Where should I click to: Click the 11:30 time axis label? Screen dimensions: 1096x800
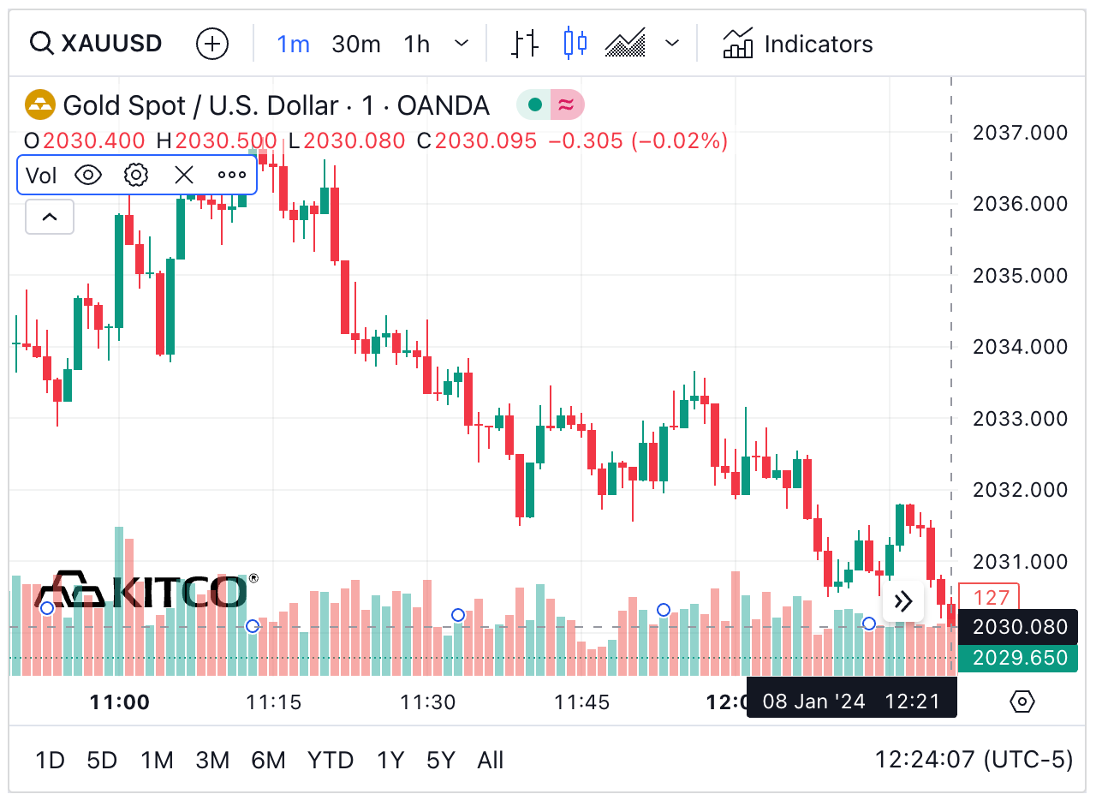[428, 702]
